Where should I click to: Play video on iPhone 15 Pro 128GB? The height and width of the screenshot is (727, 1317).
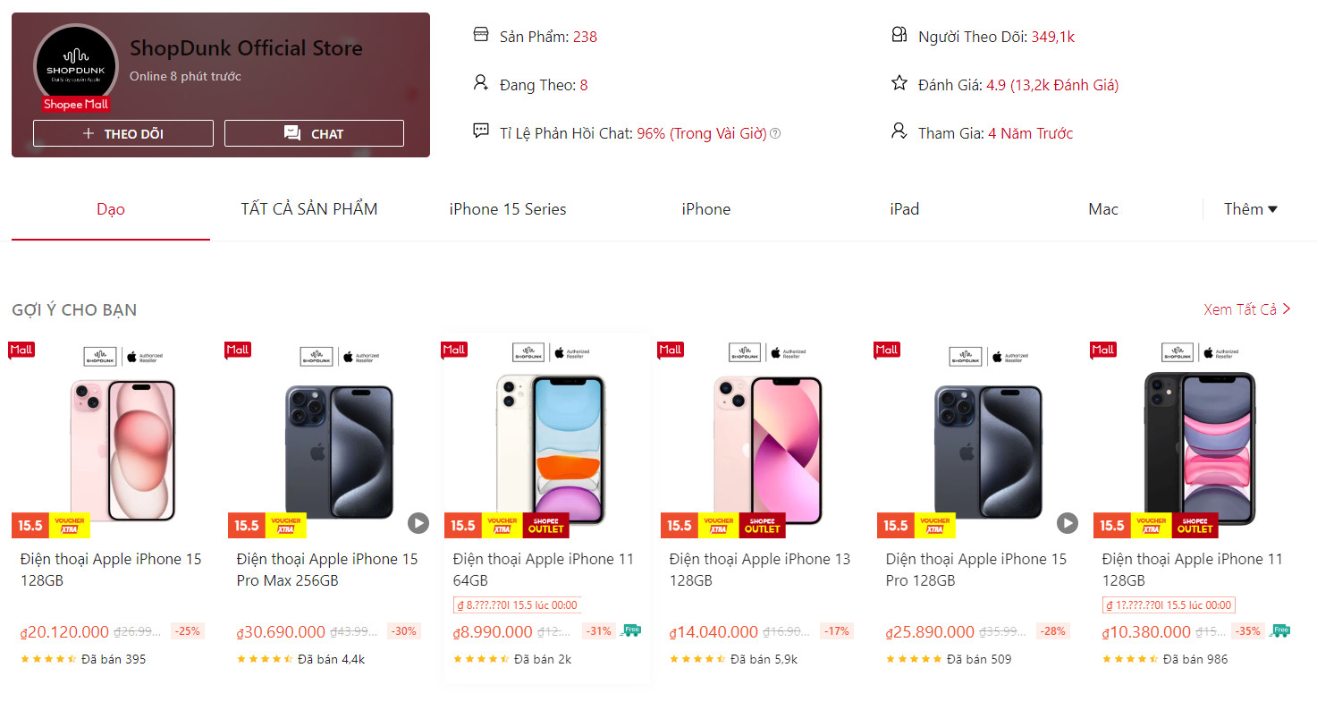(x=1068, y=523)
